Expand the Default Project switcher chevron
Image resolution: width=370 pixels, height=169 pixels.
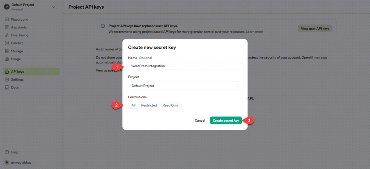tap(54, 7)
